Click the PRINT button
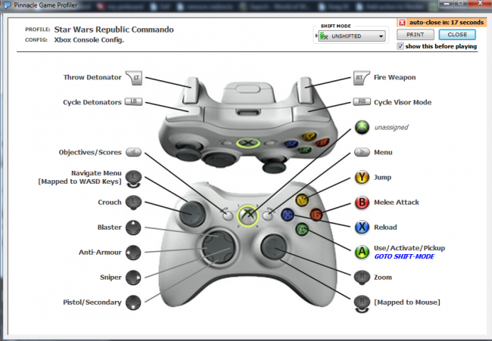The height and width of the screenshot is (341, 492). coord(416,35)
